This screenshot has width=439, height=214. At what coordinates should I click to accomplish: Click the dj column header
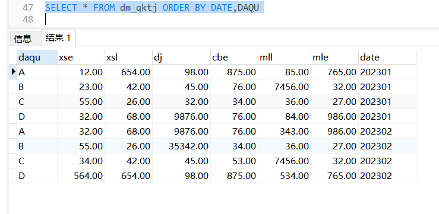coord(181,58)
